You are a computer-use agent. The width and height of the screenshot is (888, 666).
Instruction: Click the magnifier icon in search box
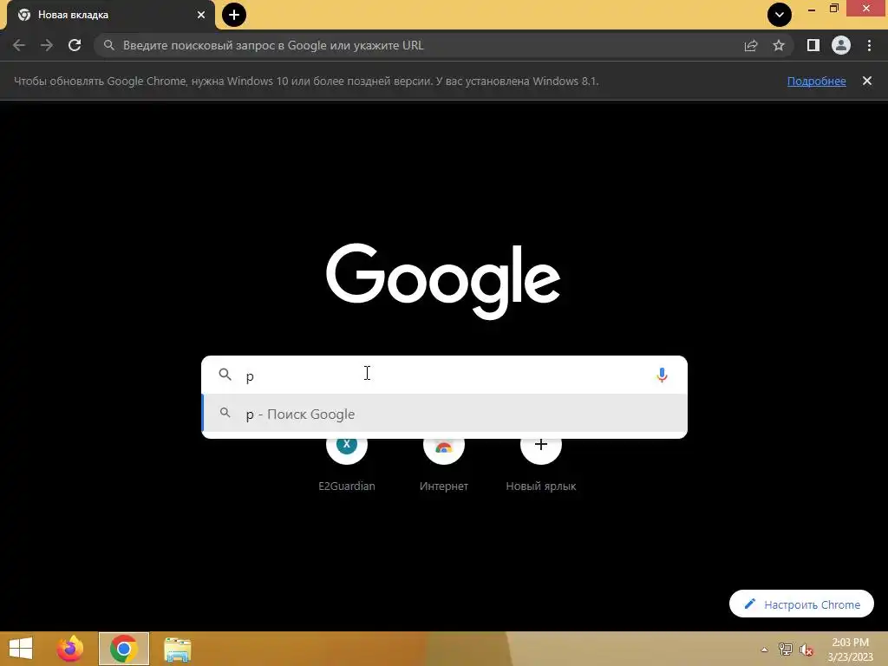[225, 375]
